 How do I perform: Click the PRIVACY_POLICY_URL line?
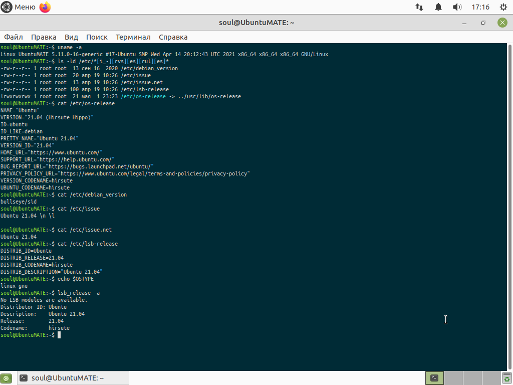[x=125, y=173]
